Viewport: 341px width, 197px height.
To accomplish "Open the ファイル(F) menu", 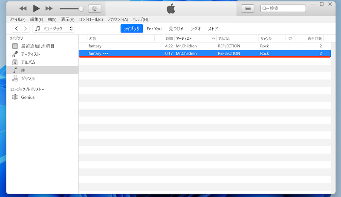I will [x=17, y=20].
